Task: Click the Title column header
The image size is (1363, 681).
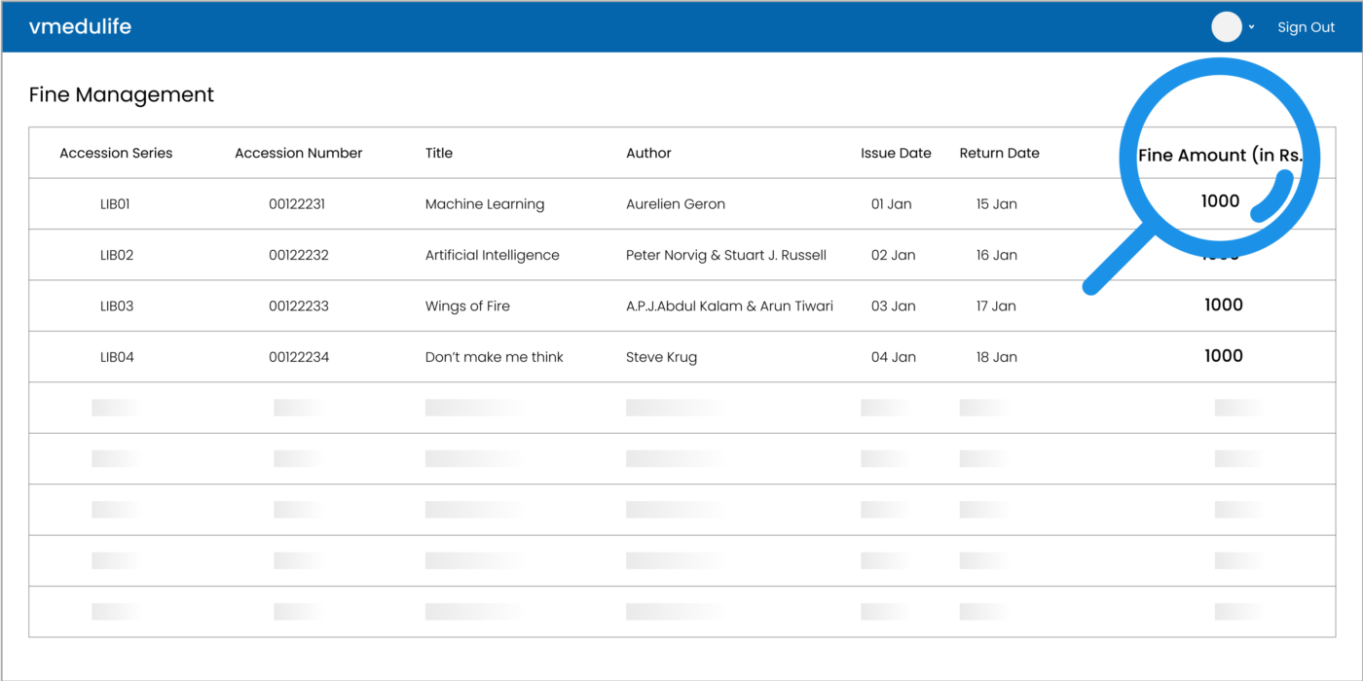Action: [x=438, y=153]
